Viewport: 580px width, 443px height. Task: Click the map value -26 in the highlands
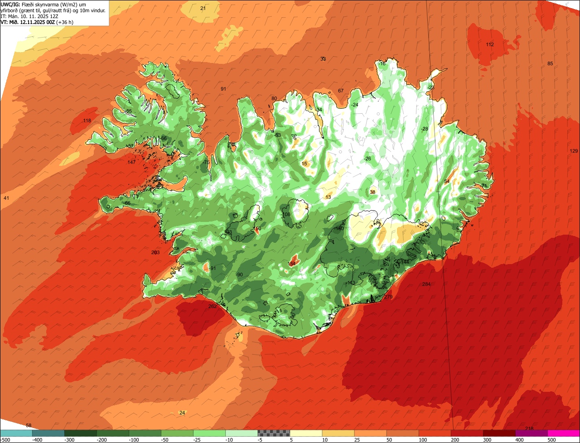click(367, 159)
